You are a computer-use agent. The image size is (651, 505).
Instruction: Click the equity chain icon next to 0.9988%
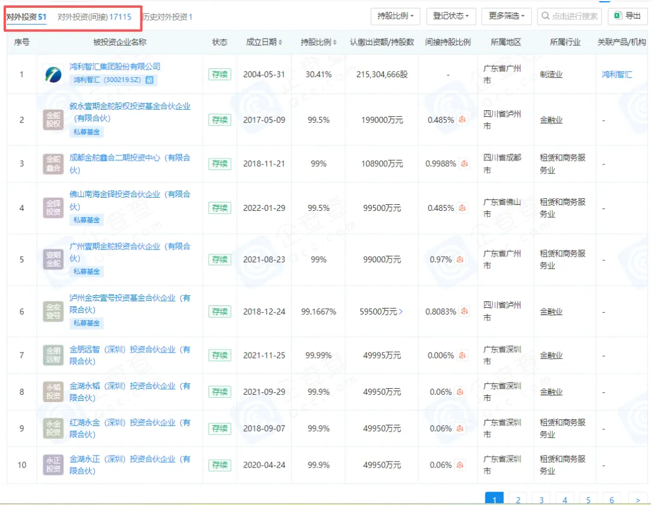coord(464,163)
